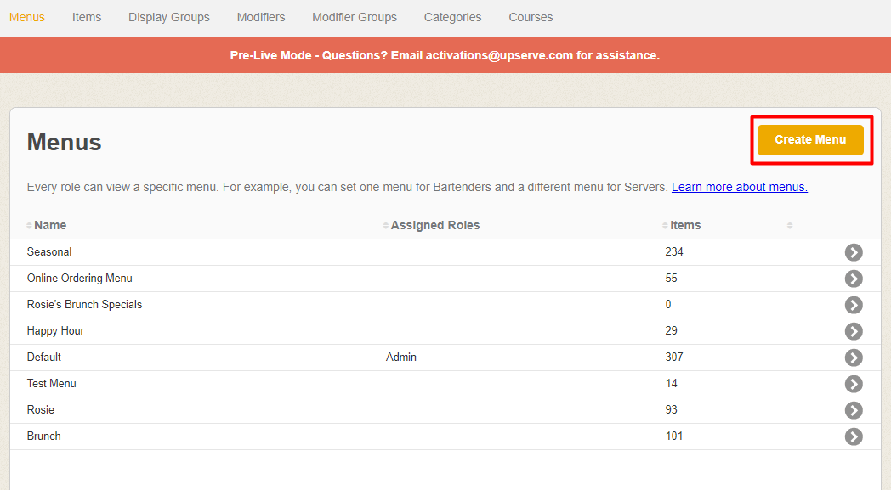This screenshot has height=490, width=891.
Task: Open the Courses tab
Action: click(531, 17)
